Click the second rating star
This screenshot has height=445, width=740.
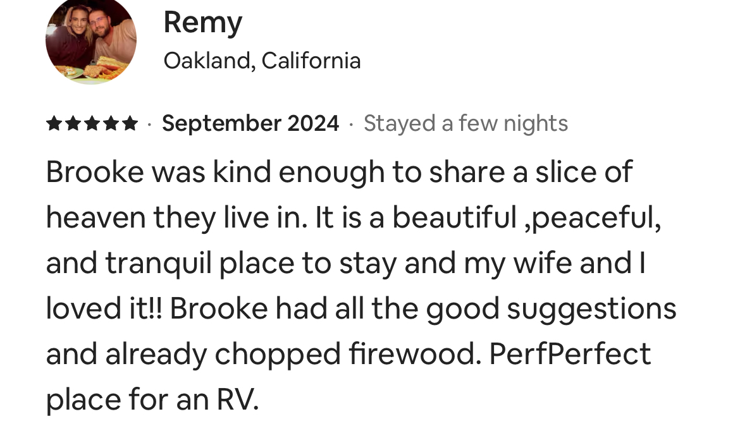[73, 124]
